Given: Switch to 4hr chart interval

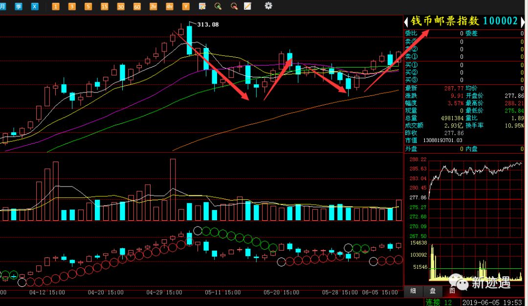Looking at the screenshot, I should pyautogui.click(x=169, y=6).
